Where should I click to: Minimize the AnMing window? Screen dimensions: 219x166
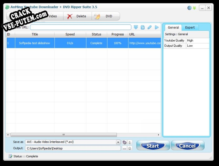(202, 8)
